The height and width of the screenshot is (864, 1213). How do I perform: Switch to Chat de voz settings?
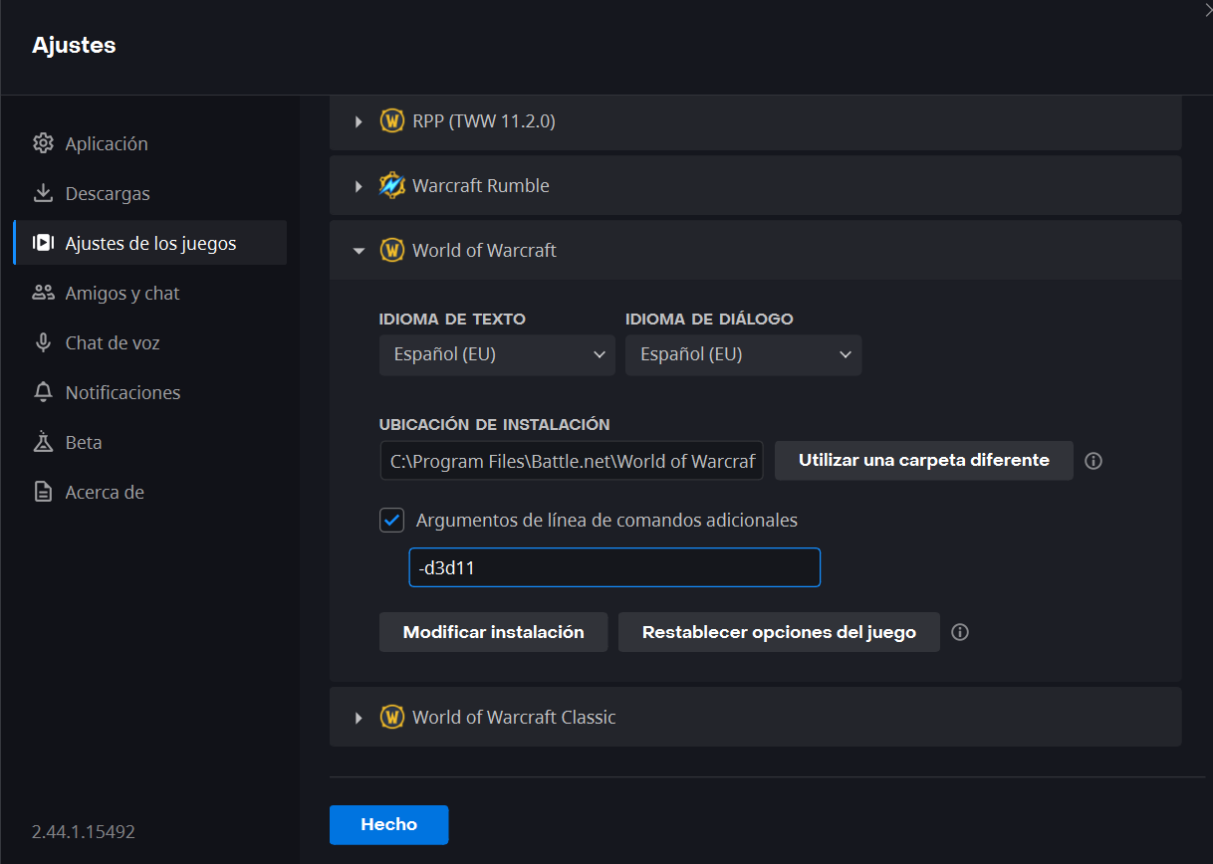pos(149,342)
